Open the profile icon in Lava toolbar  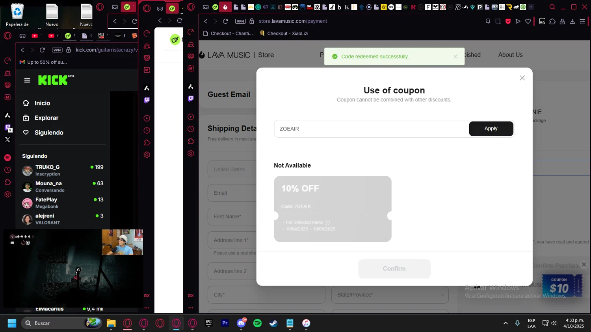point(562,21)
